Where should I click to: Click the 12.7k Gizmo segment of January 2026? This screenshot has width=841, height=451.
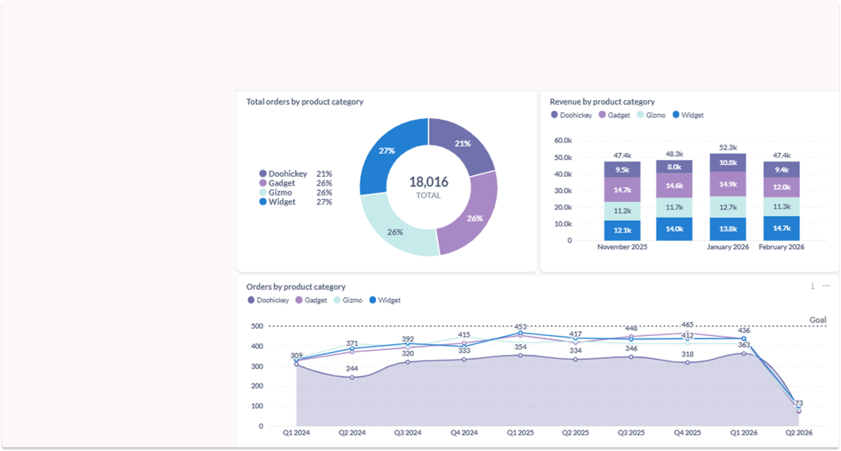point(728,207)
